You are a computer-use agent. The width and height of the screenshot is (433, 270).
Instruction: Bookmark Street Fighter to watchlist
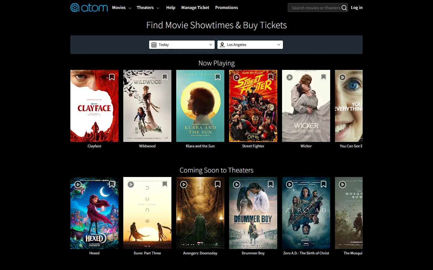[x=271, y=77]
